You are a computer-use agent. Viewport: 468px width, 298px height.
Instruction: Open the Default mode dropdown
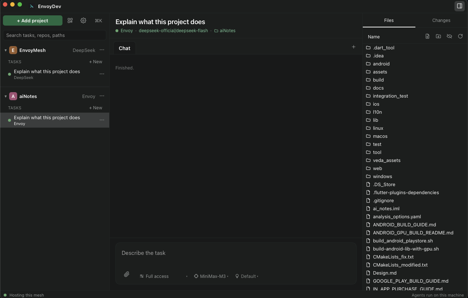(247, 276)
